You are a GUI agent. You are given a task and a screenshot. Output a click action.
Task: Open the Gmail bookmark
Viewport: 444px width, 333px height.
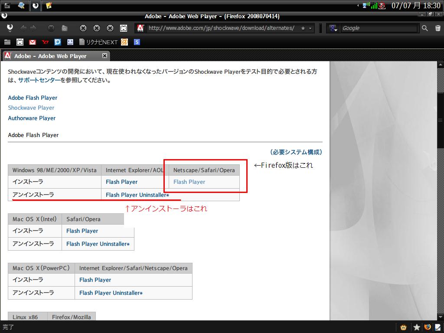click(33, 42)
